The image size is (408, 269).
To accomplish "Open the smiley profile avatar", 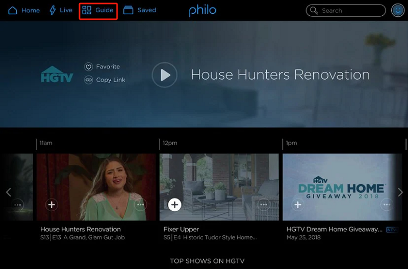I will pyautogui.click(x=398, y=11).
